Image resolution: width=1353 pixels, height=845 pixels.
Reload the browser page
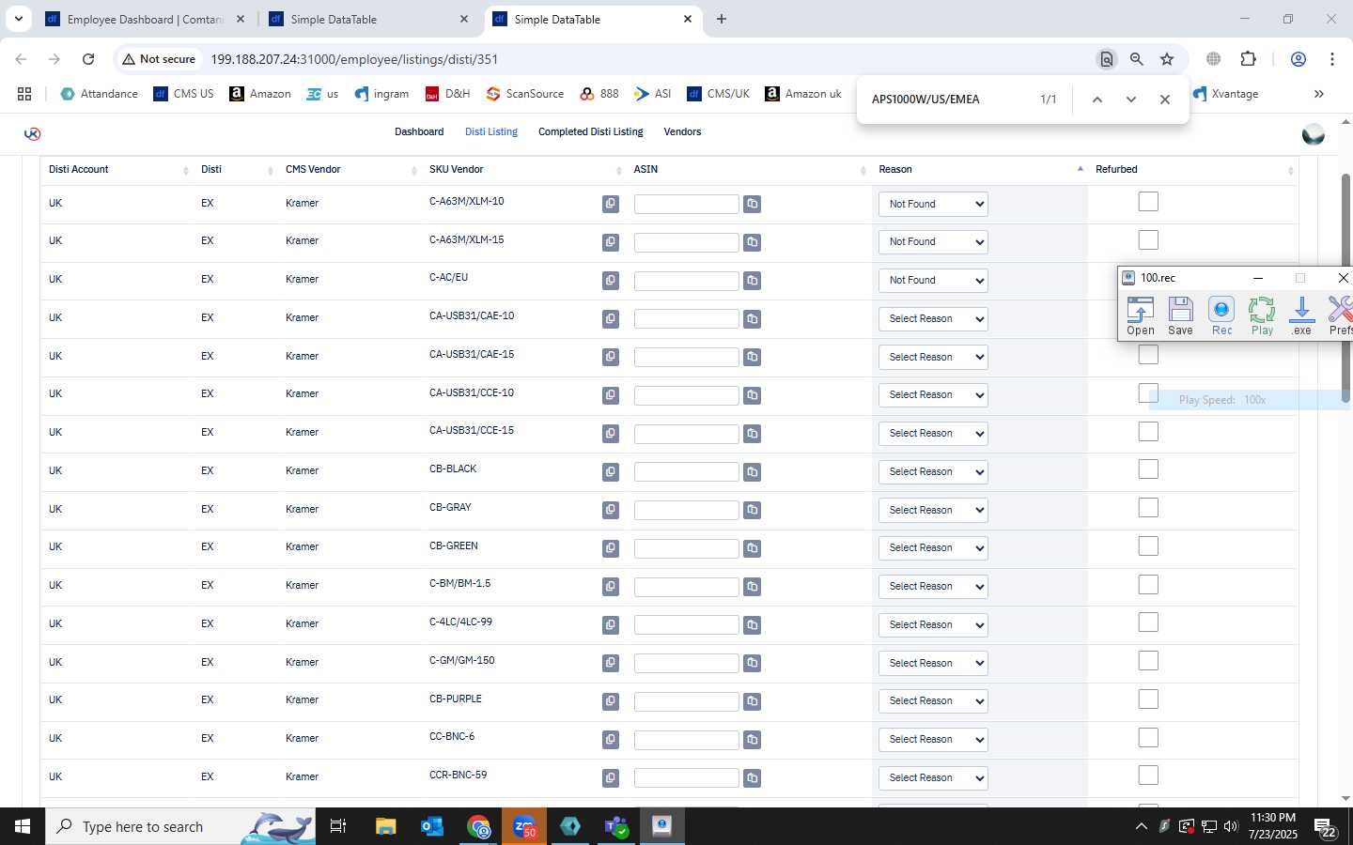(88, 59)
